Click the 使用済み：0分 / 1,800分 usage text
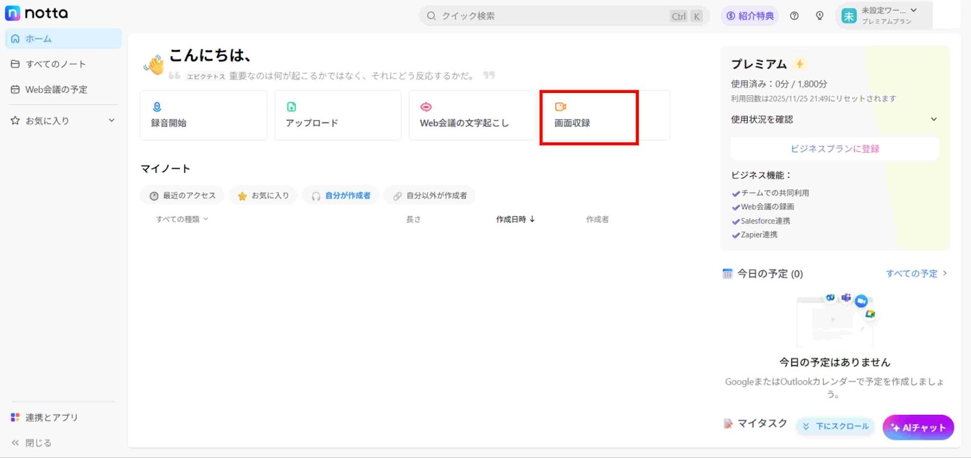Viewport: 971px width, 458px height. coord(779,84)
